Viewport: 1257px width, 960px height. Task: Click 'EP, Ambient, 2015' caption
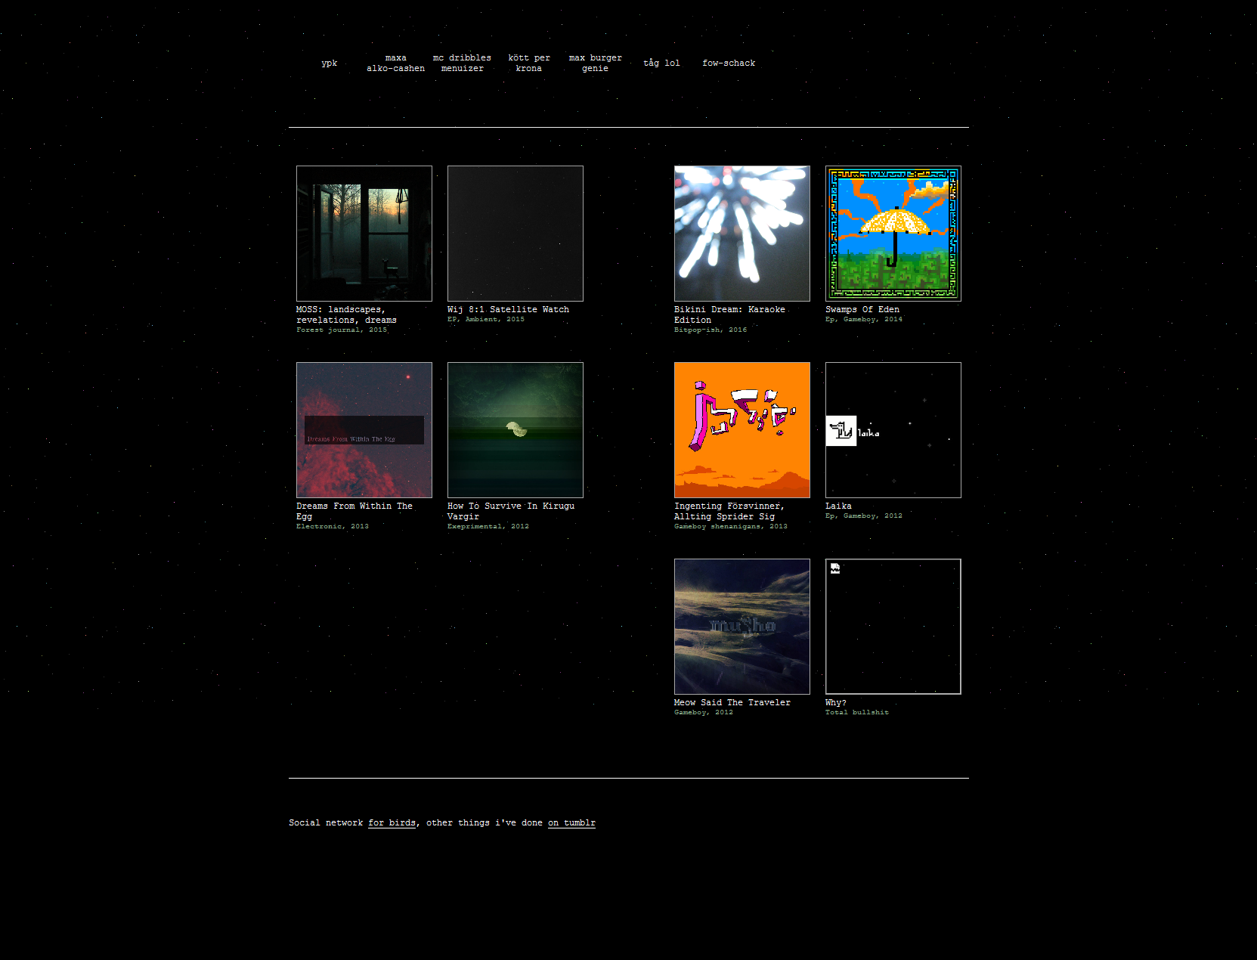pos(486,319)
